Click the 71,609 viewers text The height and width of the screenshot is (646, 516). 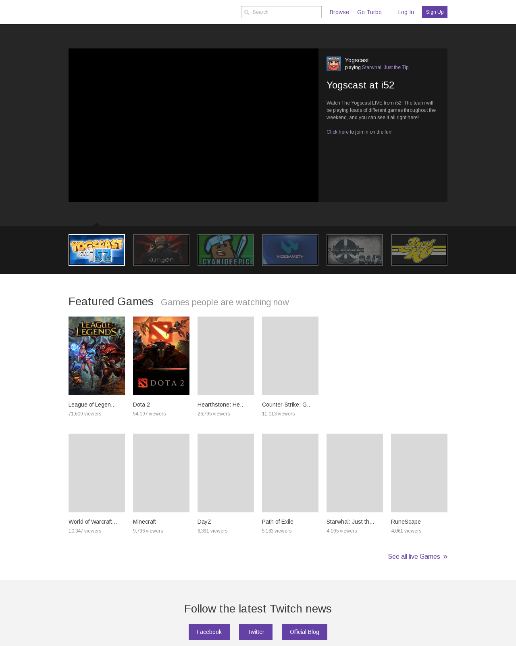tap(85, 414)
